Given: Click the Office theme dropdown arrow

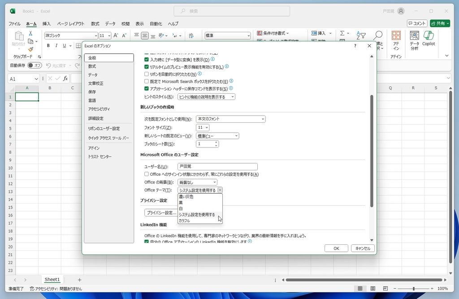Looking at the screenshot, I should click(x=220, y=190).
